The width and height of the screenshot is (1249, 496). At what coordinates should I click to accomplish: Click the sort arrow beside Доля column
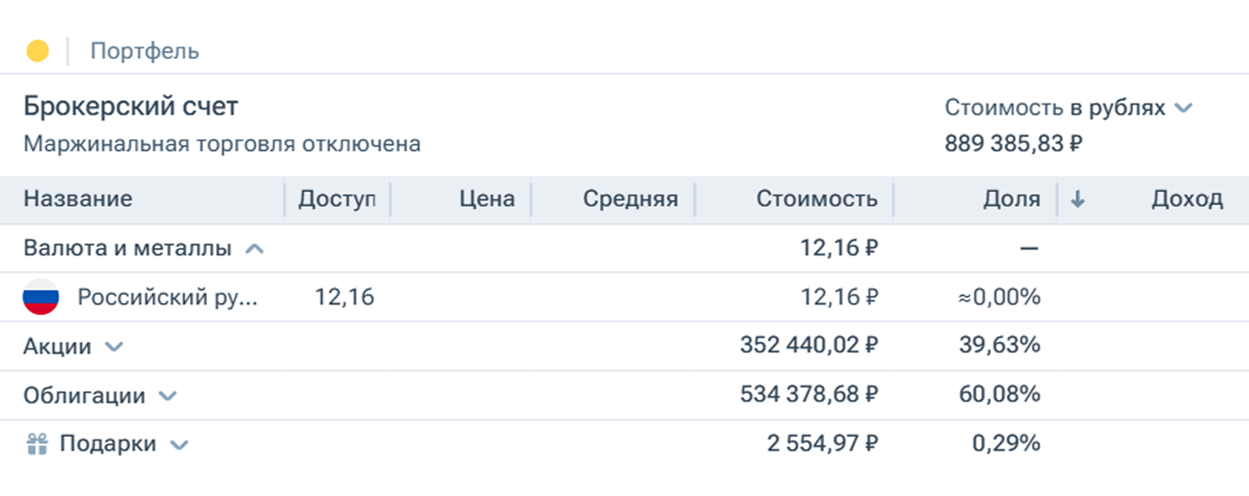[1079, 198]
